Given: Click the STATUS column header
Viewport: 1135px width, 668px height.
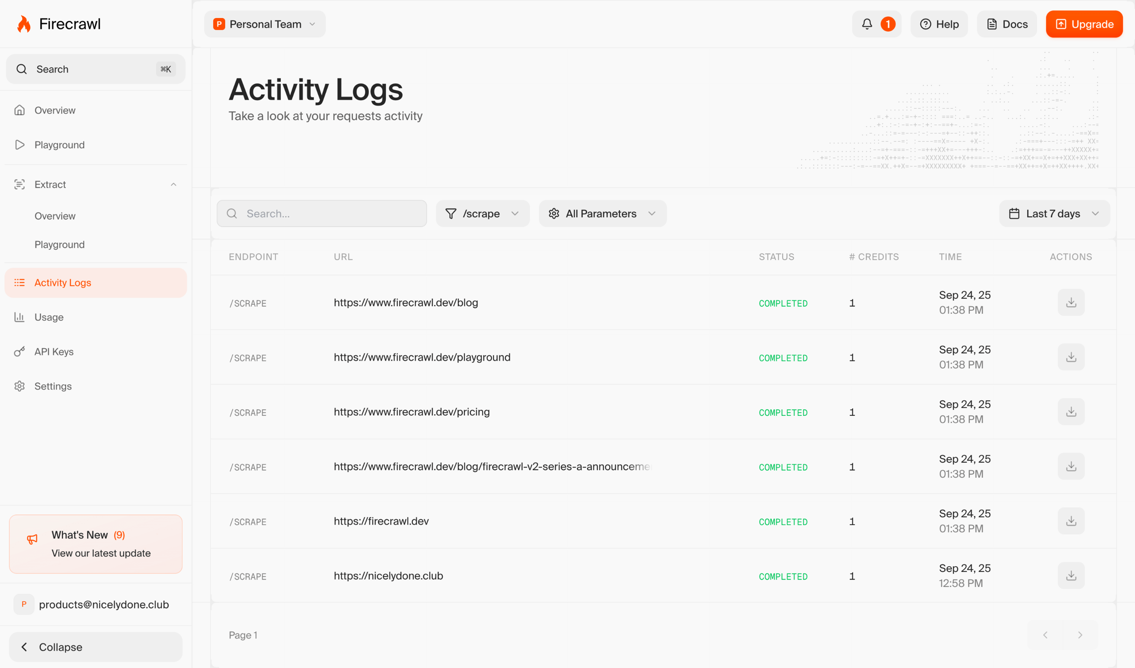Looking at the screenshot, I should click(x=777, y=257).
